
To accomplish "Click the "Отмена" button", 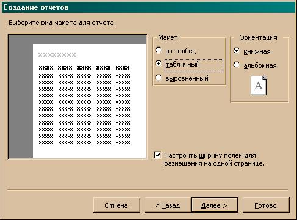I will [x=116, y=205].
